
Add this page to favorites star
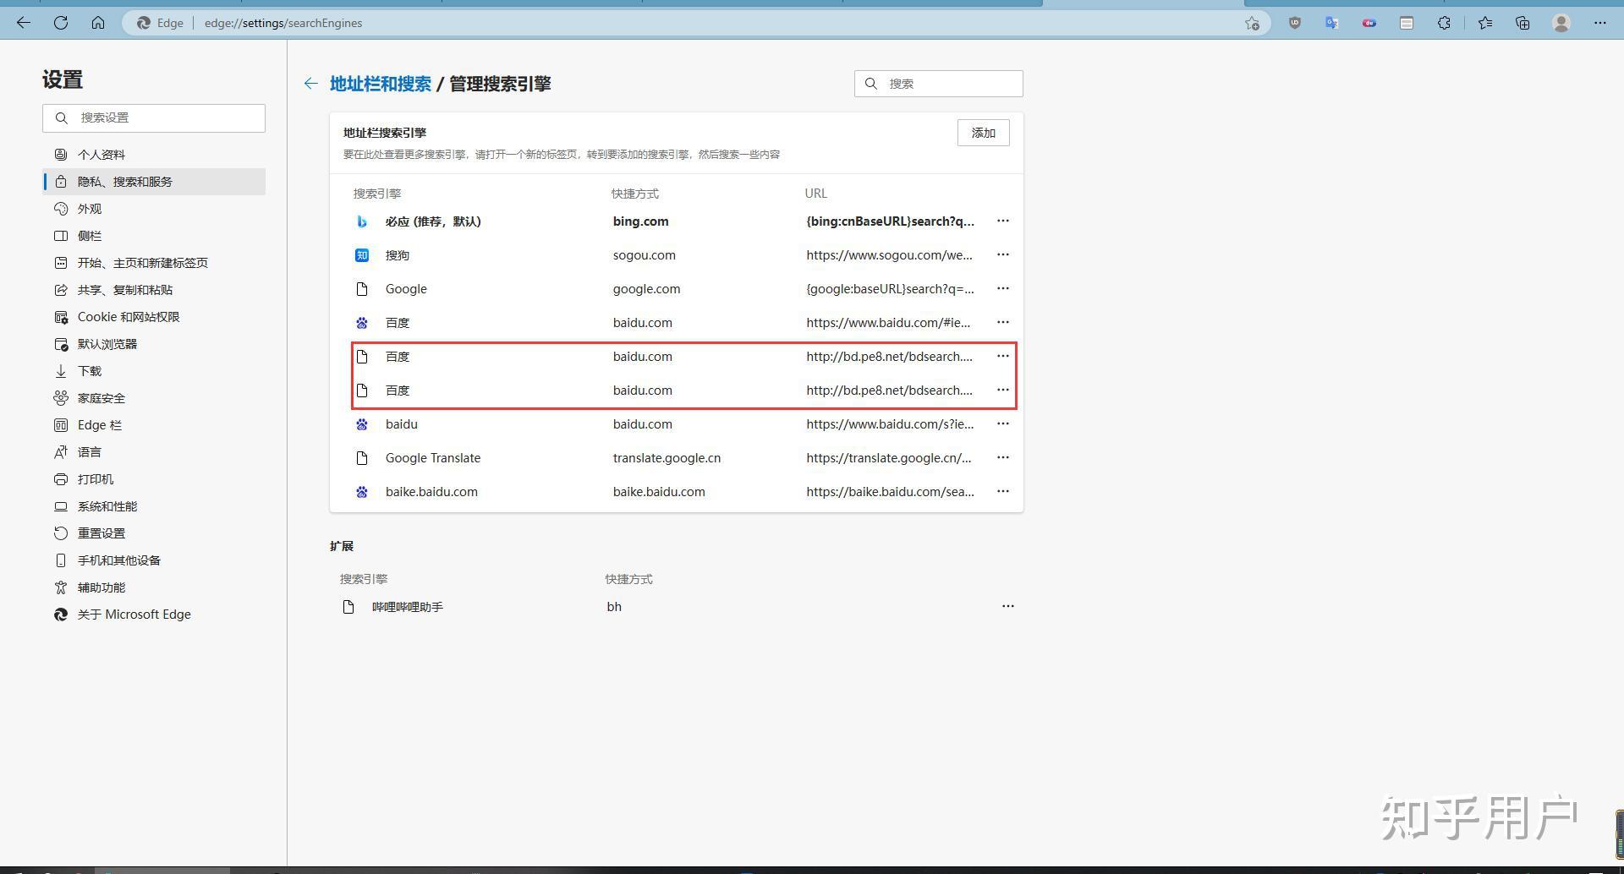click(x=1252, y=23)
